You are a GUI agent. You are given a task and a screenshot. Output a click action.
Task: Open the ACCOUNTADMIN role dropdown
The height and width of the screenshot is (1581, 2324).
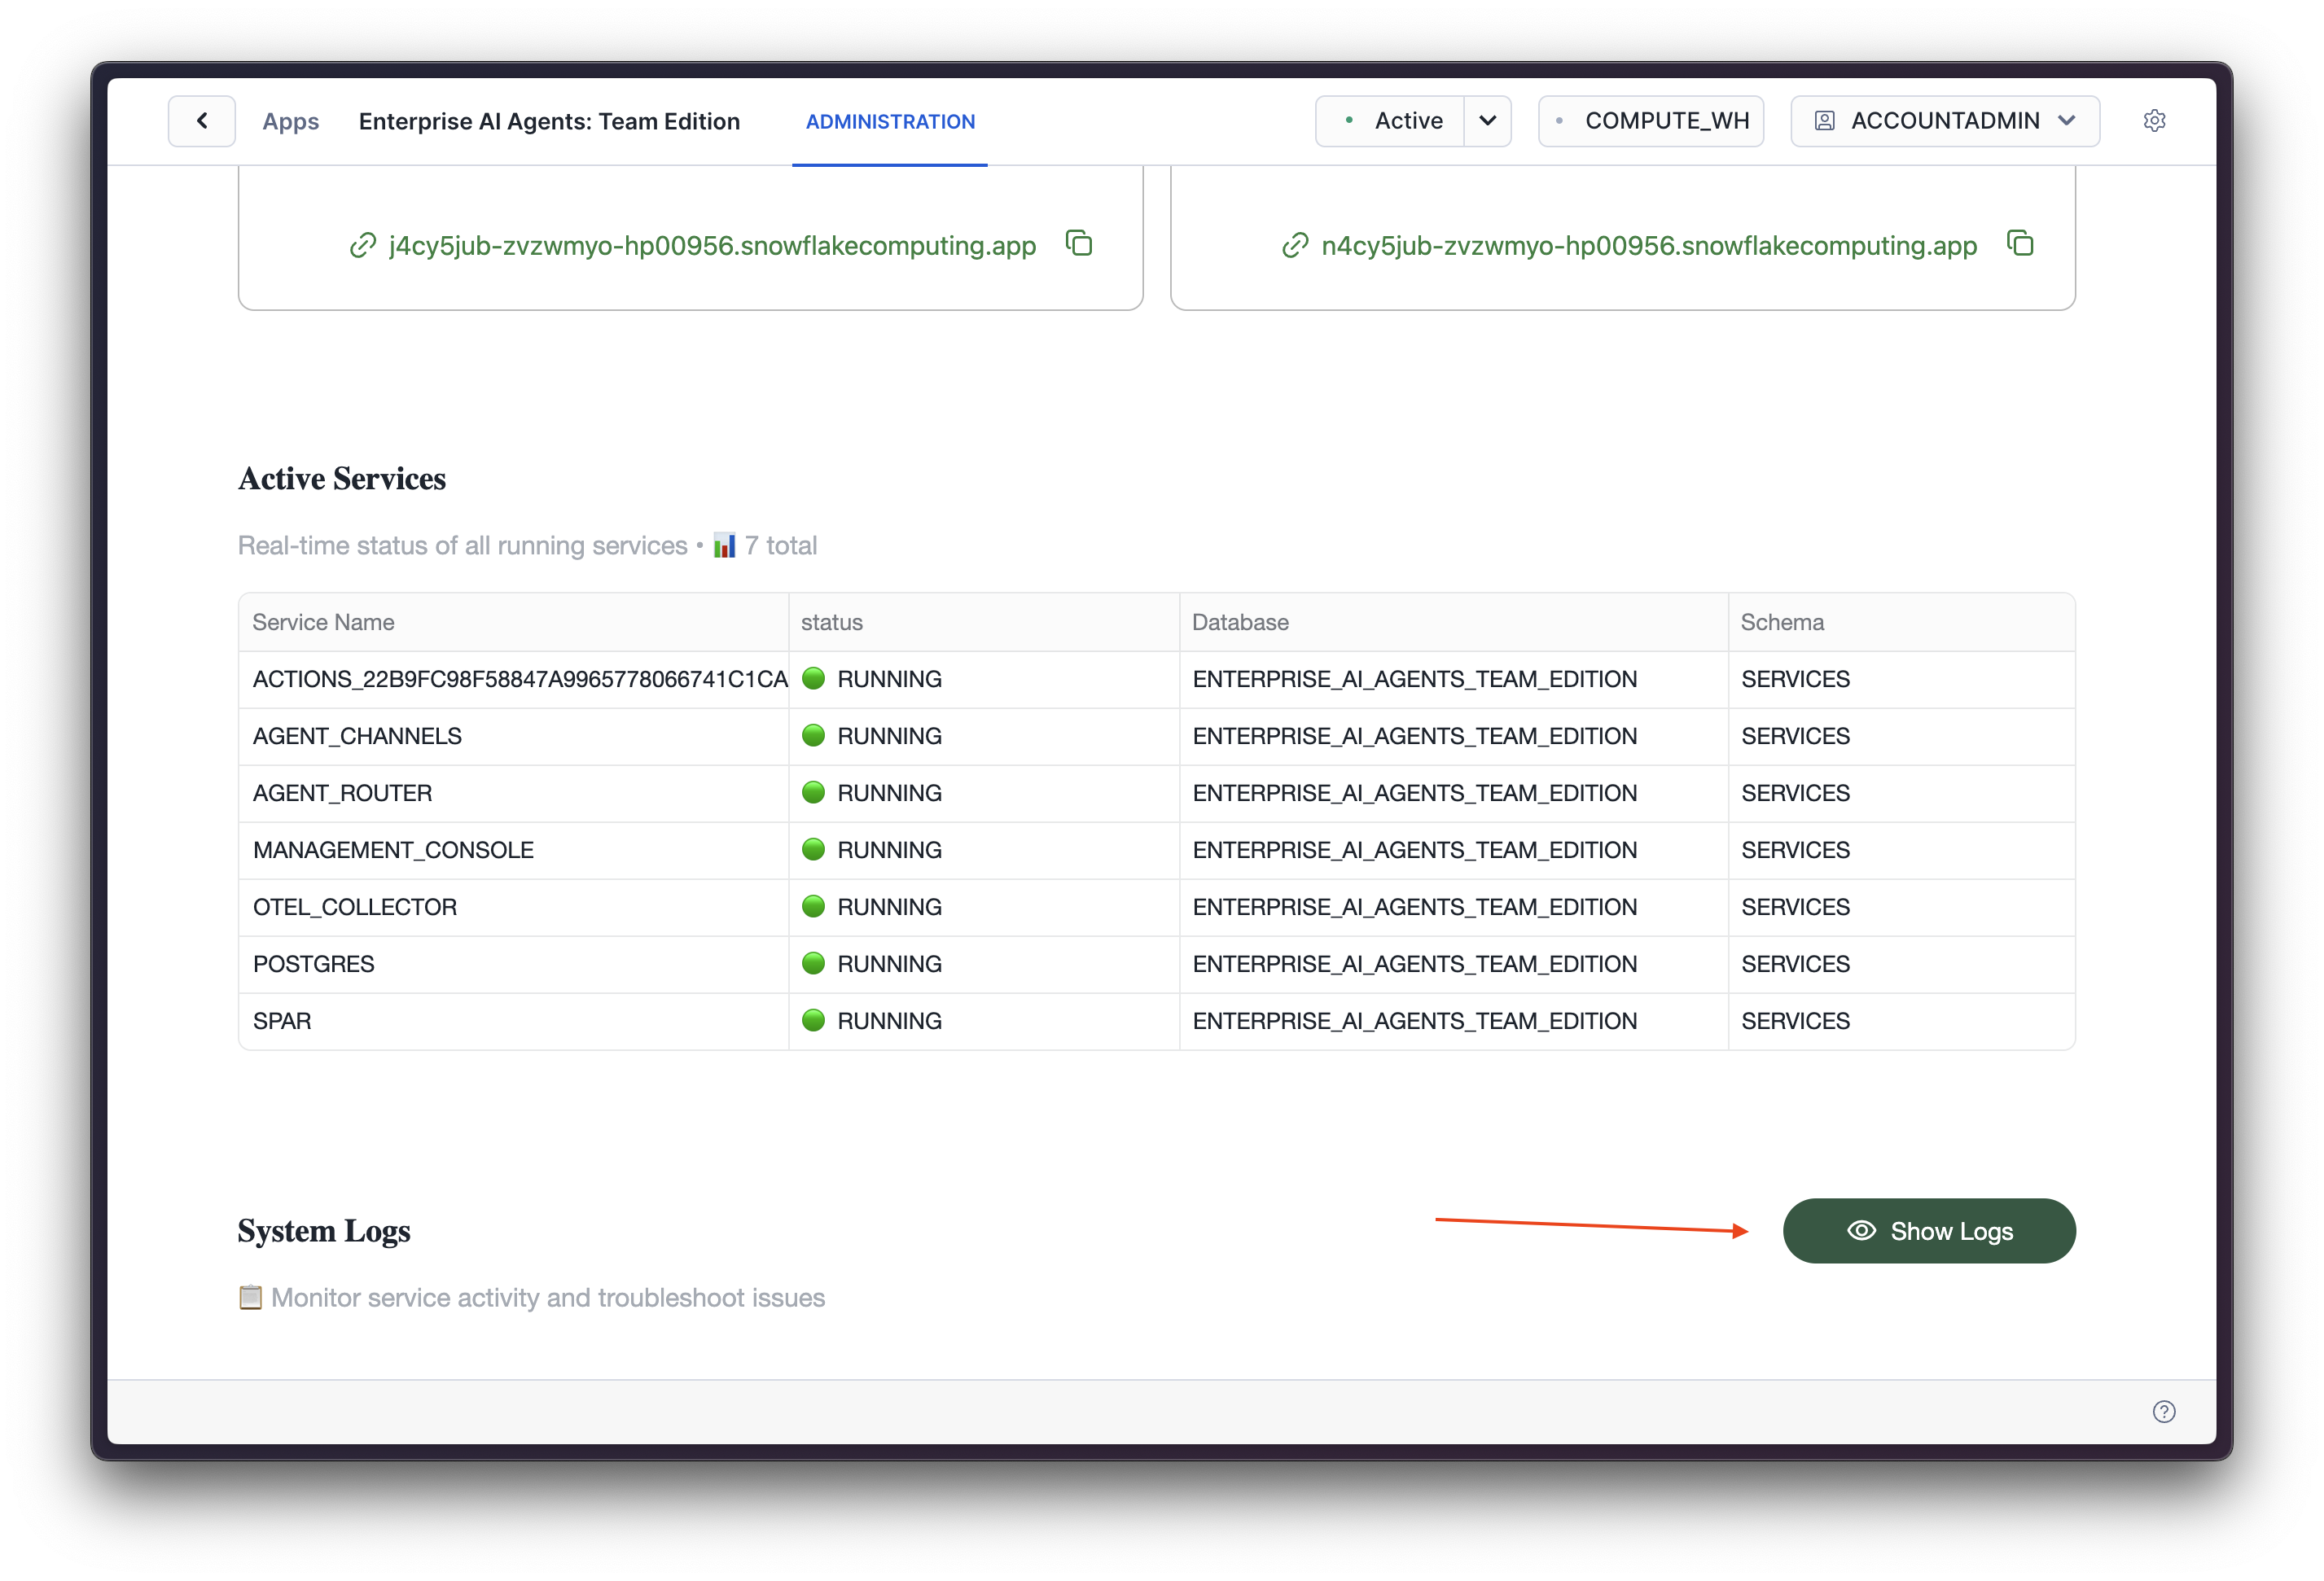pos(1944,121)
